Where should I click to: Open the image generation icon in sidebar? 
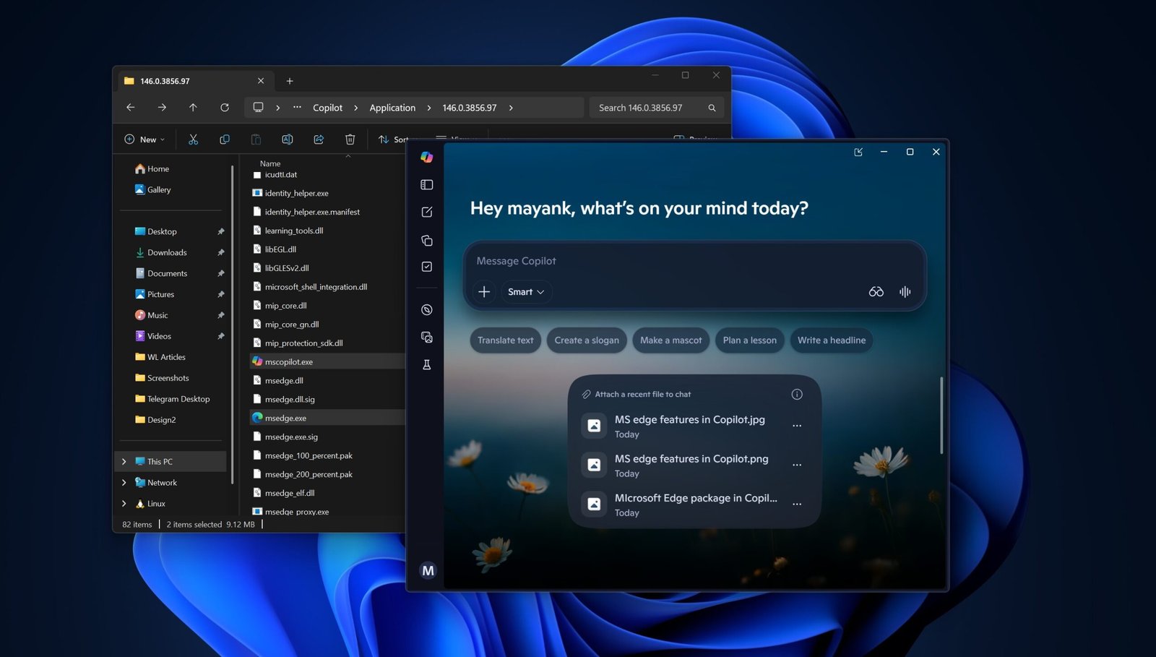tap(426, 337)
